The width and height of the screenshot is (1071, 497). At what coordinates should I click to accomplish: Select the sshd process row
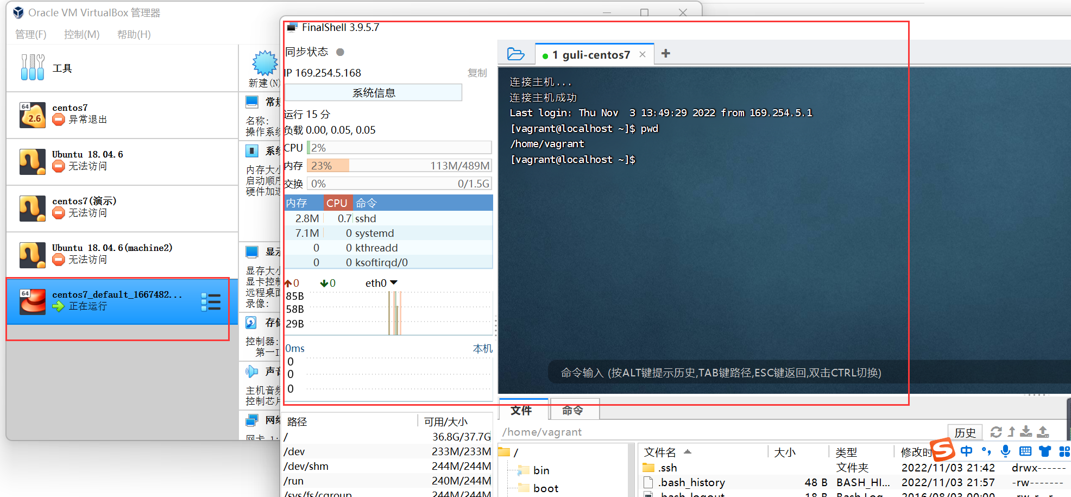tap(388, 218)
